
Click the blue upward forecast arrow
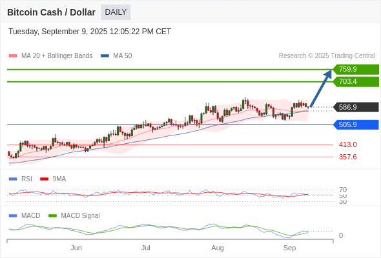tap(321, 88)
